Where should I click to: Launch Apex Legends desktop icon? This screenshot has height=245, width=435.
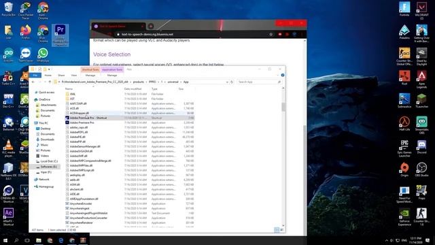pos(421,80)
